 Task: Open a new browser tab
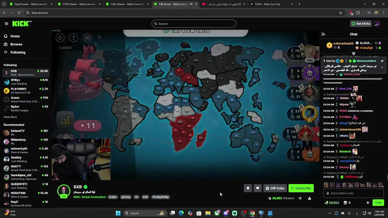point(299,4)
